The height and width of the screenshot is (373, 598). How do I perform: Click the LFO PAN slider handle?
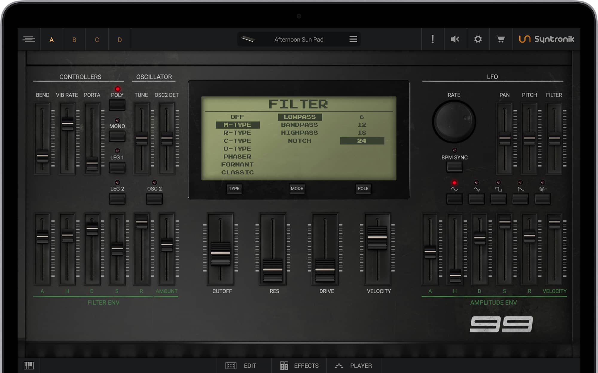point(505,138)
